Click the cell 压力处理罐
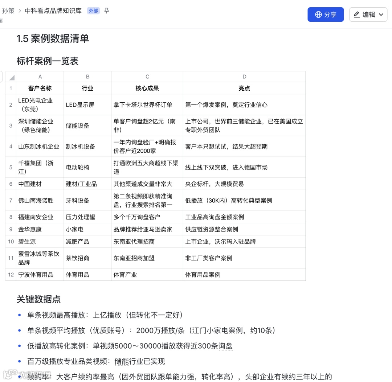The image size is (392, 382). pos(87,217)
